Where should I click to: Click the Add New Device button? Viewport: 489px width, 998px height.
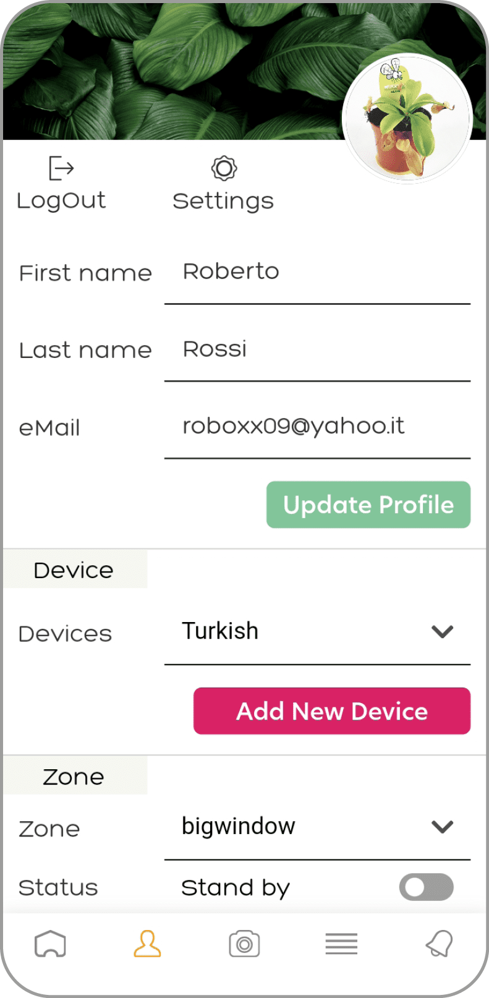point(332,711)
